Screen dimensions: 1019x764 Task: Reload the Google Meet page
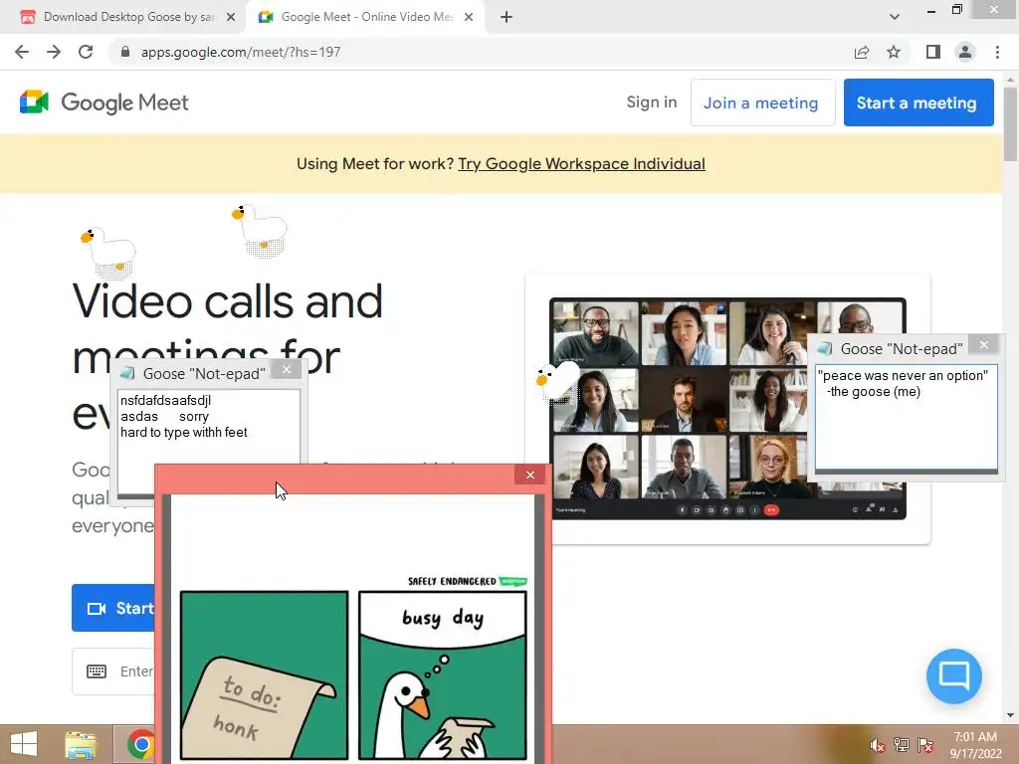click(x=86, y=52)
